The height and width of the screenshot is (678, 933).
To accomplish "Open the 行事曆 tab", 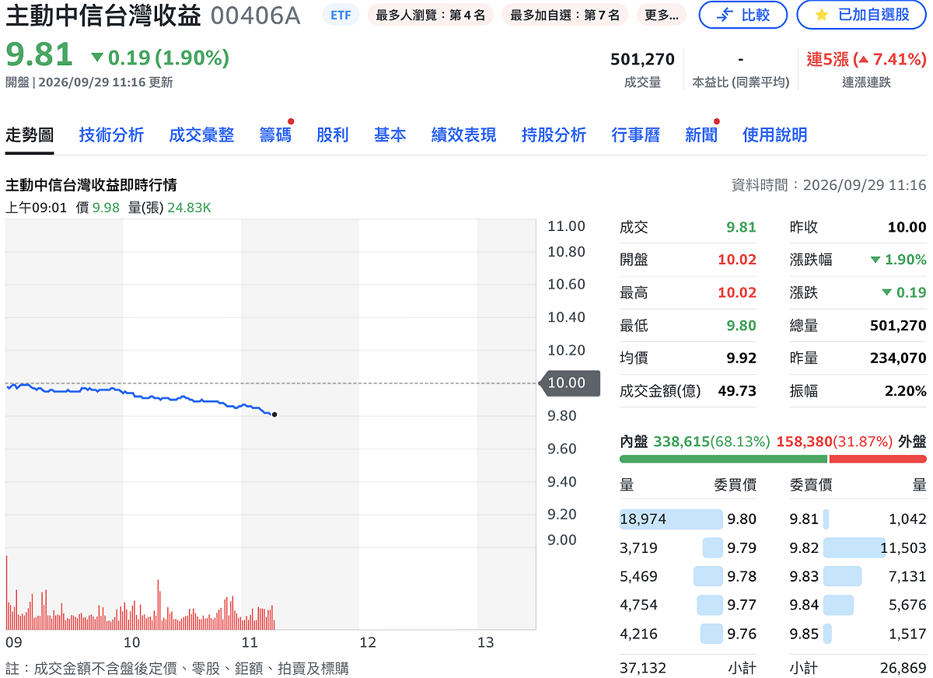I will (x=635, y=135).
